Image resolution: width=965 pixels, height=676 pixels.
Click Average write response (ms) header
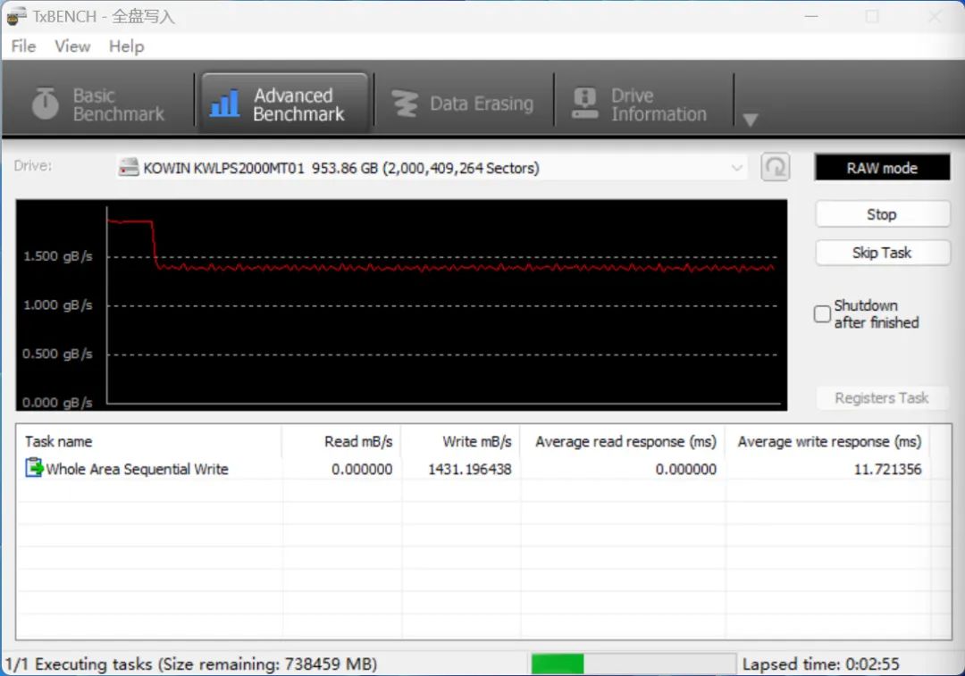tap(827, 442)
